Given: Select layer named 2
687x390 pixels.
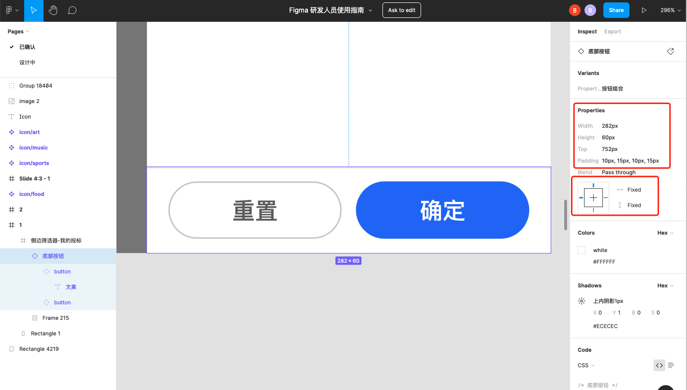Looking at the screenshot, I should point(58,210).
